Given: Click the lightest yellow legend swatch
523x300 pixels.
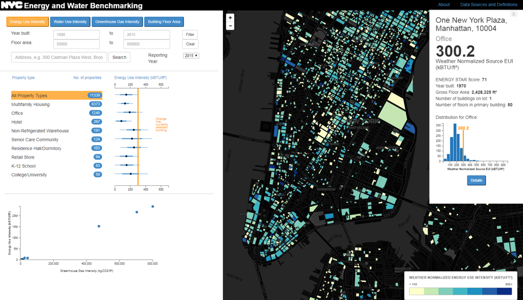Looking at the screenshot, I should pyautogui.click(x=417, y=291).
